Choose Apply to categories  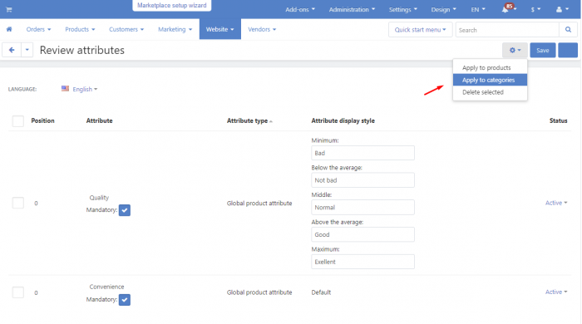click(x=490, y=80)
